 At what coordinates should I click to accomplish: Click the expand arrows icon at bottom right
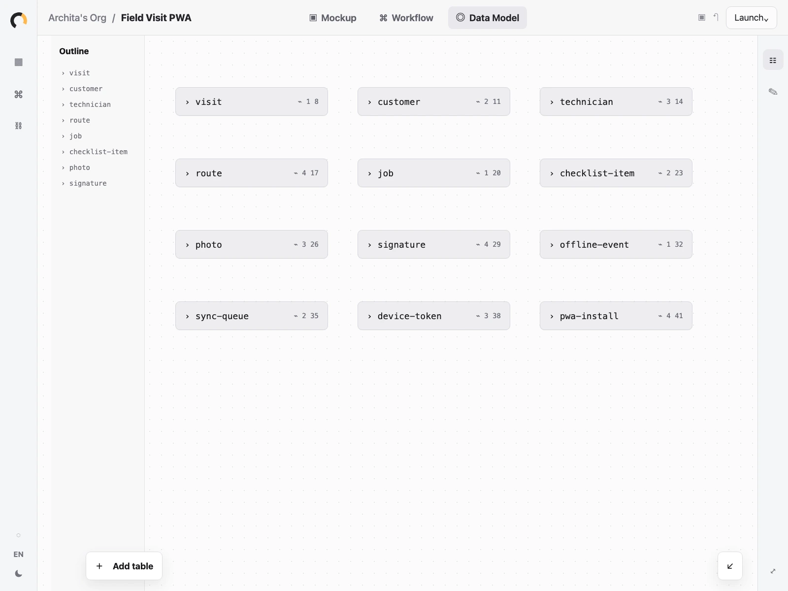pos(773,571)
